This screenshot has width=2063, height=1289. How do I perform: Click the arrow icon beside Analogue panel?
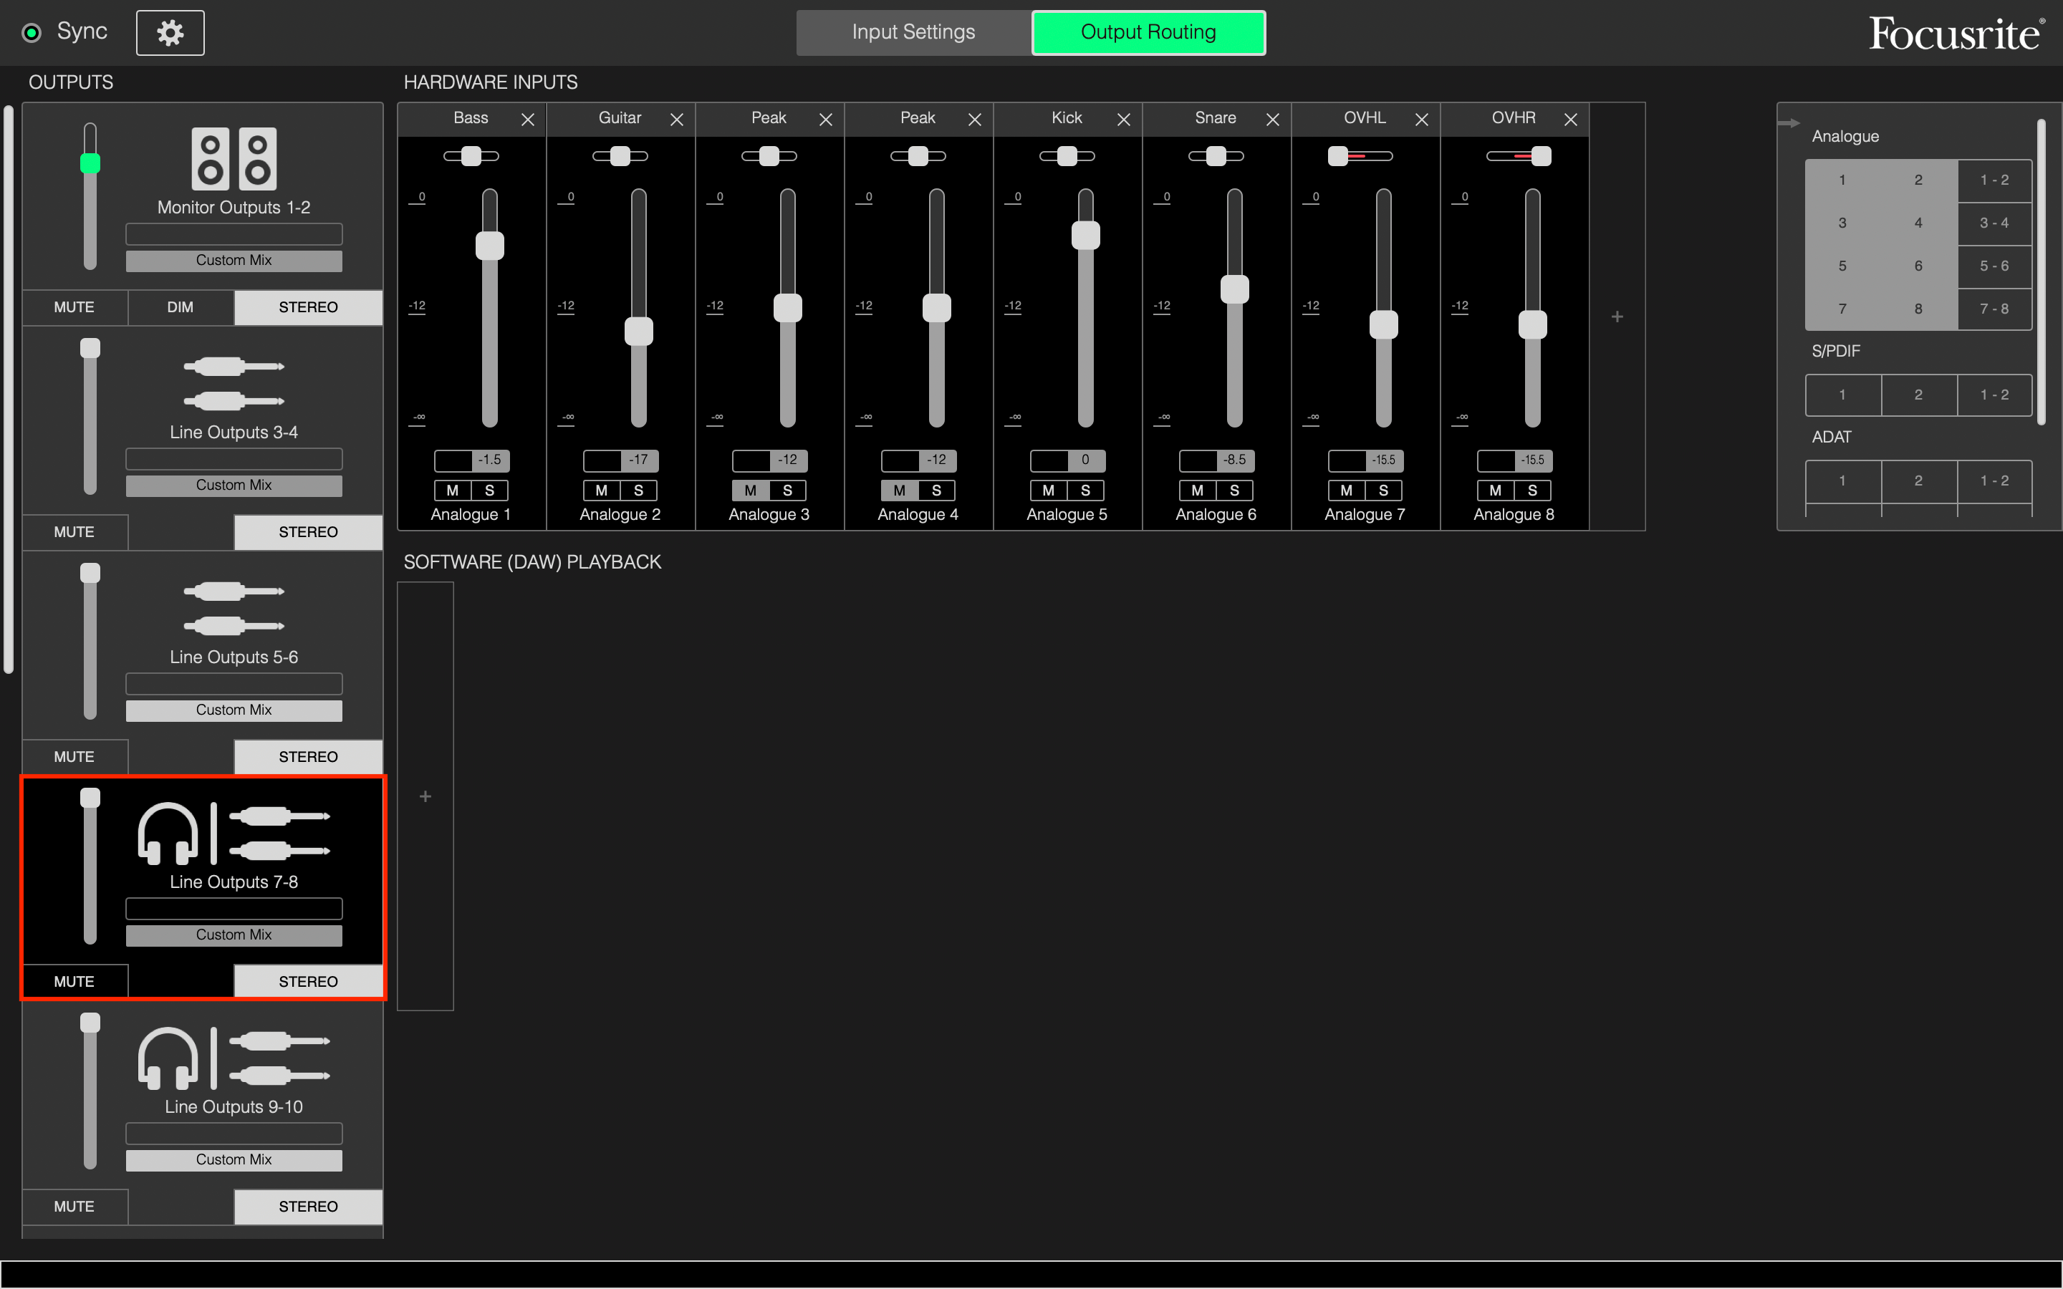1789,122
